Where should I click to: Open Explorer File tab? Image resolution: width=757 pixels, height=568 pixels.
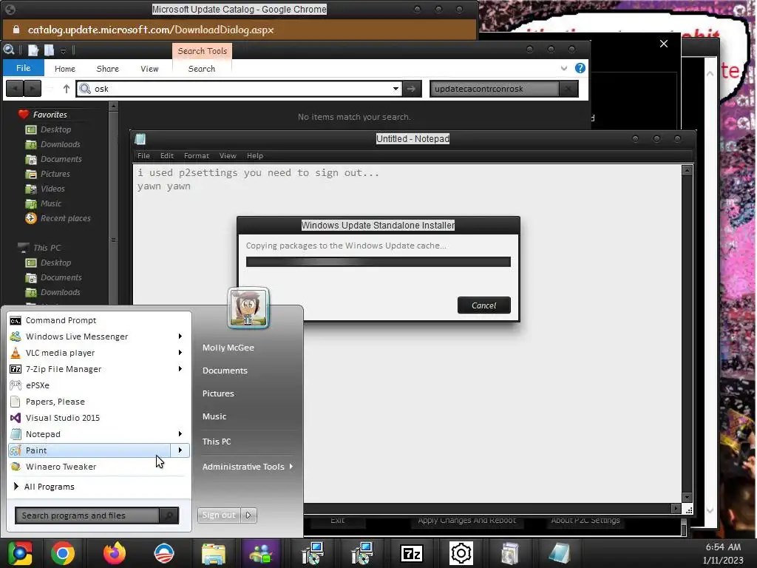pyautogui.click(x=23, y=68)
